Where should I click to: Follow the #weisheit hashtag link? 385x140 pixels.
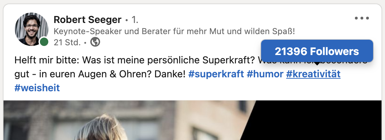pyautogui.click(x=37, y=88)
